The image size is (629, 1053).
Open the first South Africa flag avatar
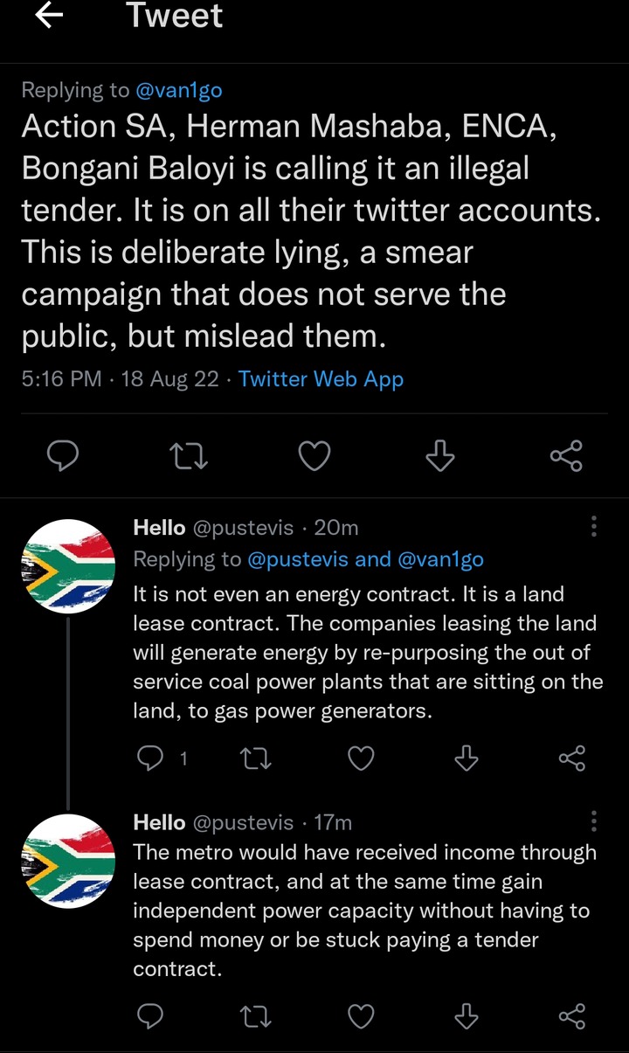68,566
